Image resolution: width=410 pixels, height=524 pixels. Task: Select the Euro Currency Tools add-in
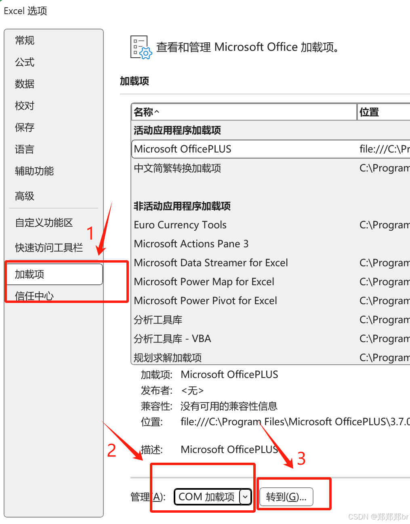pyautogui.click(x=180, y=225)
